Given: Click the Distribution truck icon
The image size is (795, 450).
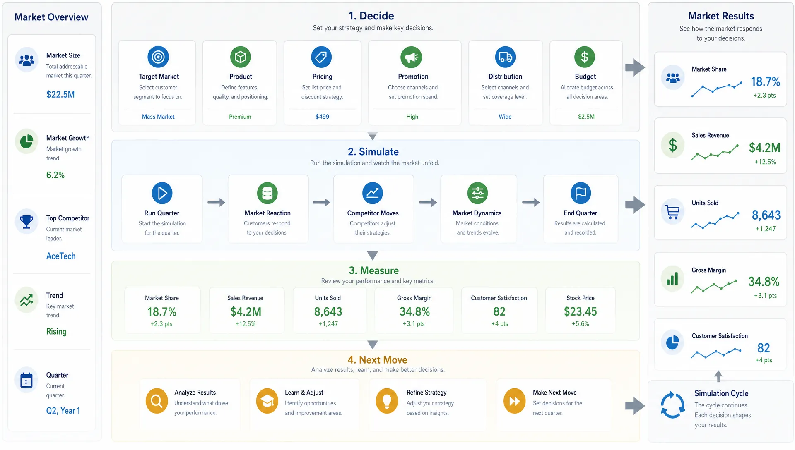Looking at the screenshot, I should point(505,57).
